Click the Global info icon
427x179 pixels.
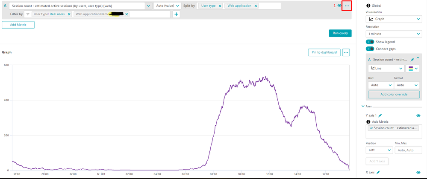368,6
